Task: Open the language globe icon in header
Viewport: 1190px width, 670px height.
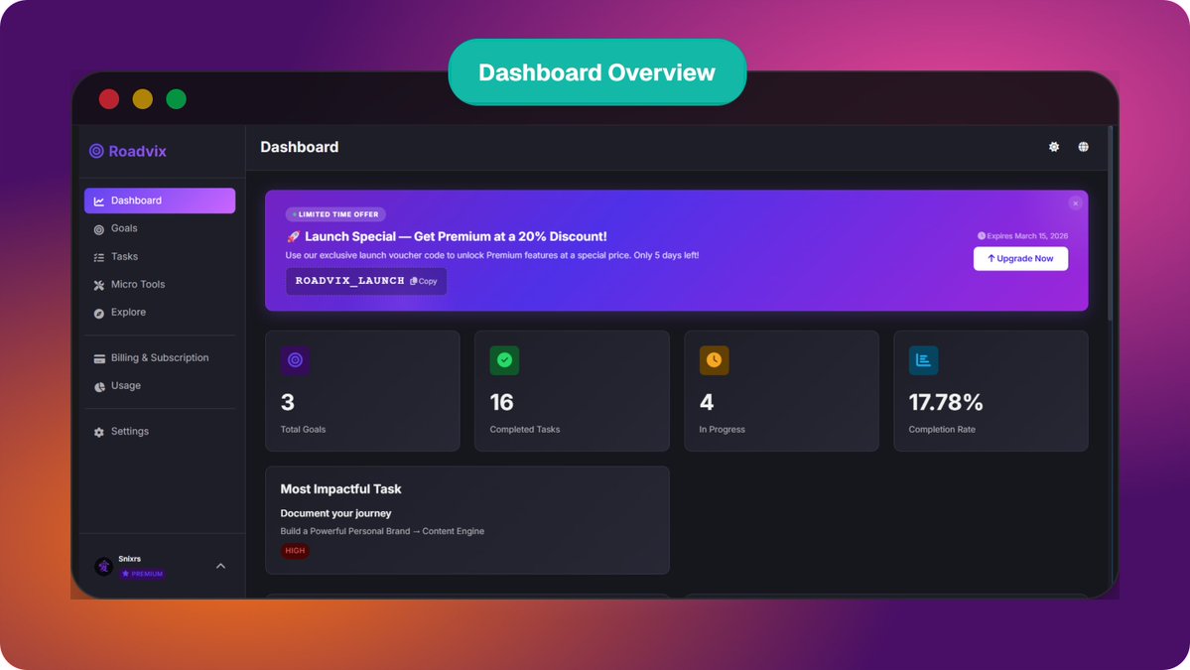Action: pyautogui.click(x=1084, y=147)
